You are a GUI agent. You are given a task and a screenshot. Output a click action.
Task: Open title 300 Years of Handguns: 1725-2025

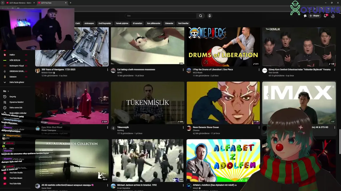58,70
